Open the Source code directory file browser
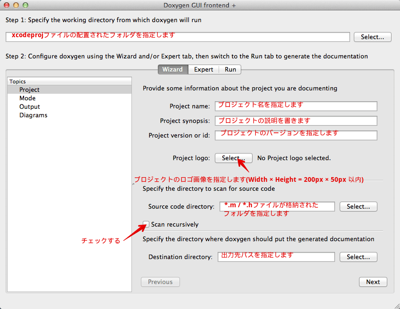 click(358, 206)
